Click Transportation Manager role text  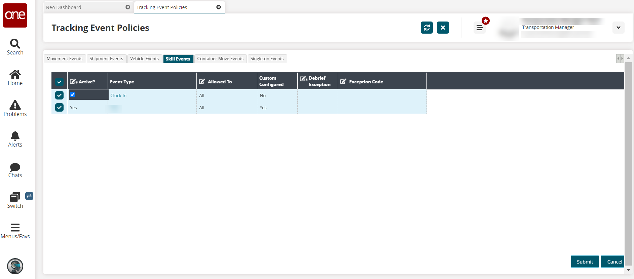click(548, 27)
